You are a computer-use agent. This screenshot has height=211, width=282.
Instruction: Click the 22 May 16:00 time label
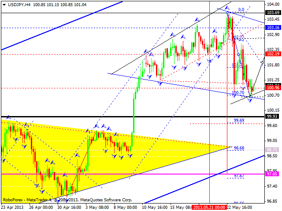coord(239,207)
